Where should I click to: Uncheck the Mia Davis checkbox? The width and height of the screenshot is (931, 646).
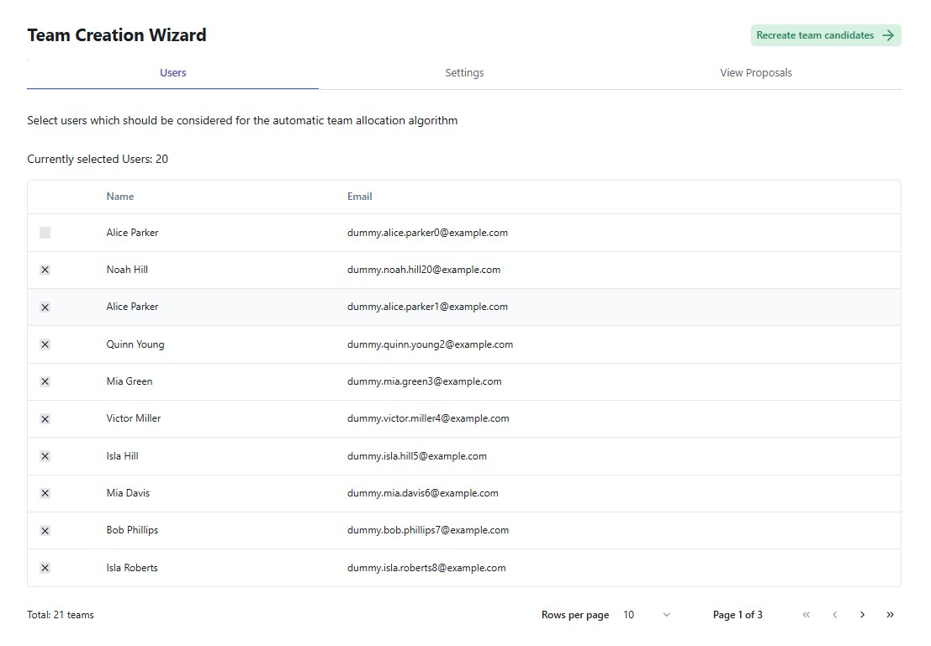pyautogui.click(x=45, y=494)
